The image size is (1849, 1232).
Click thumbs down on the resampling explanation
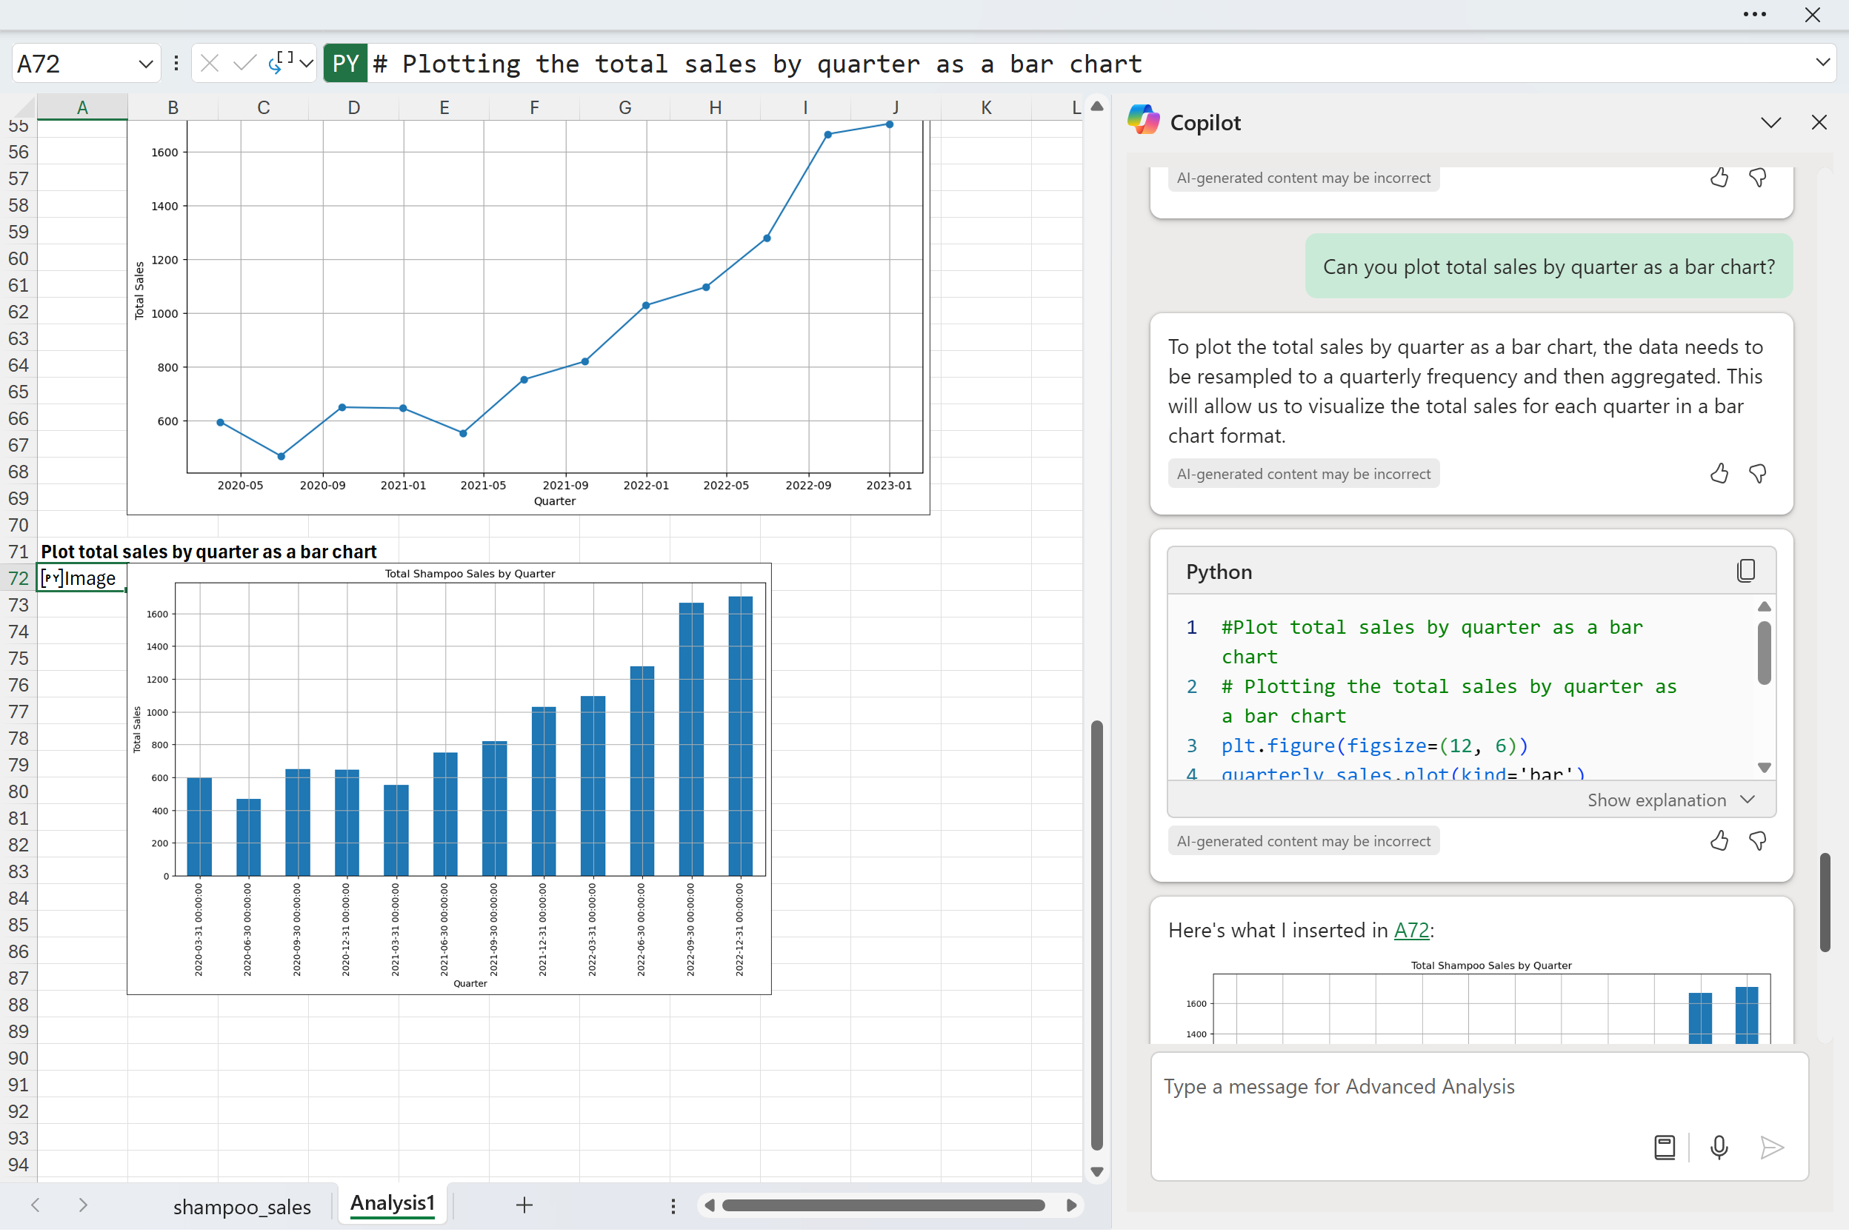(x=1758, y=474)
